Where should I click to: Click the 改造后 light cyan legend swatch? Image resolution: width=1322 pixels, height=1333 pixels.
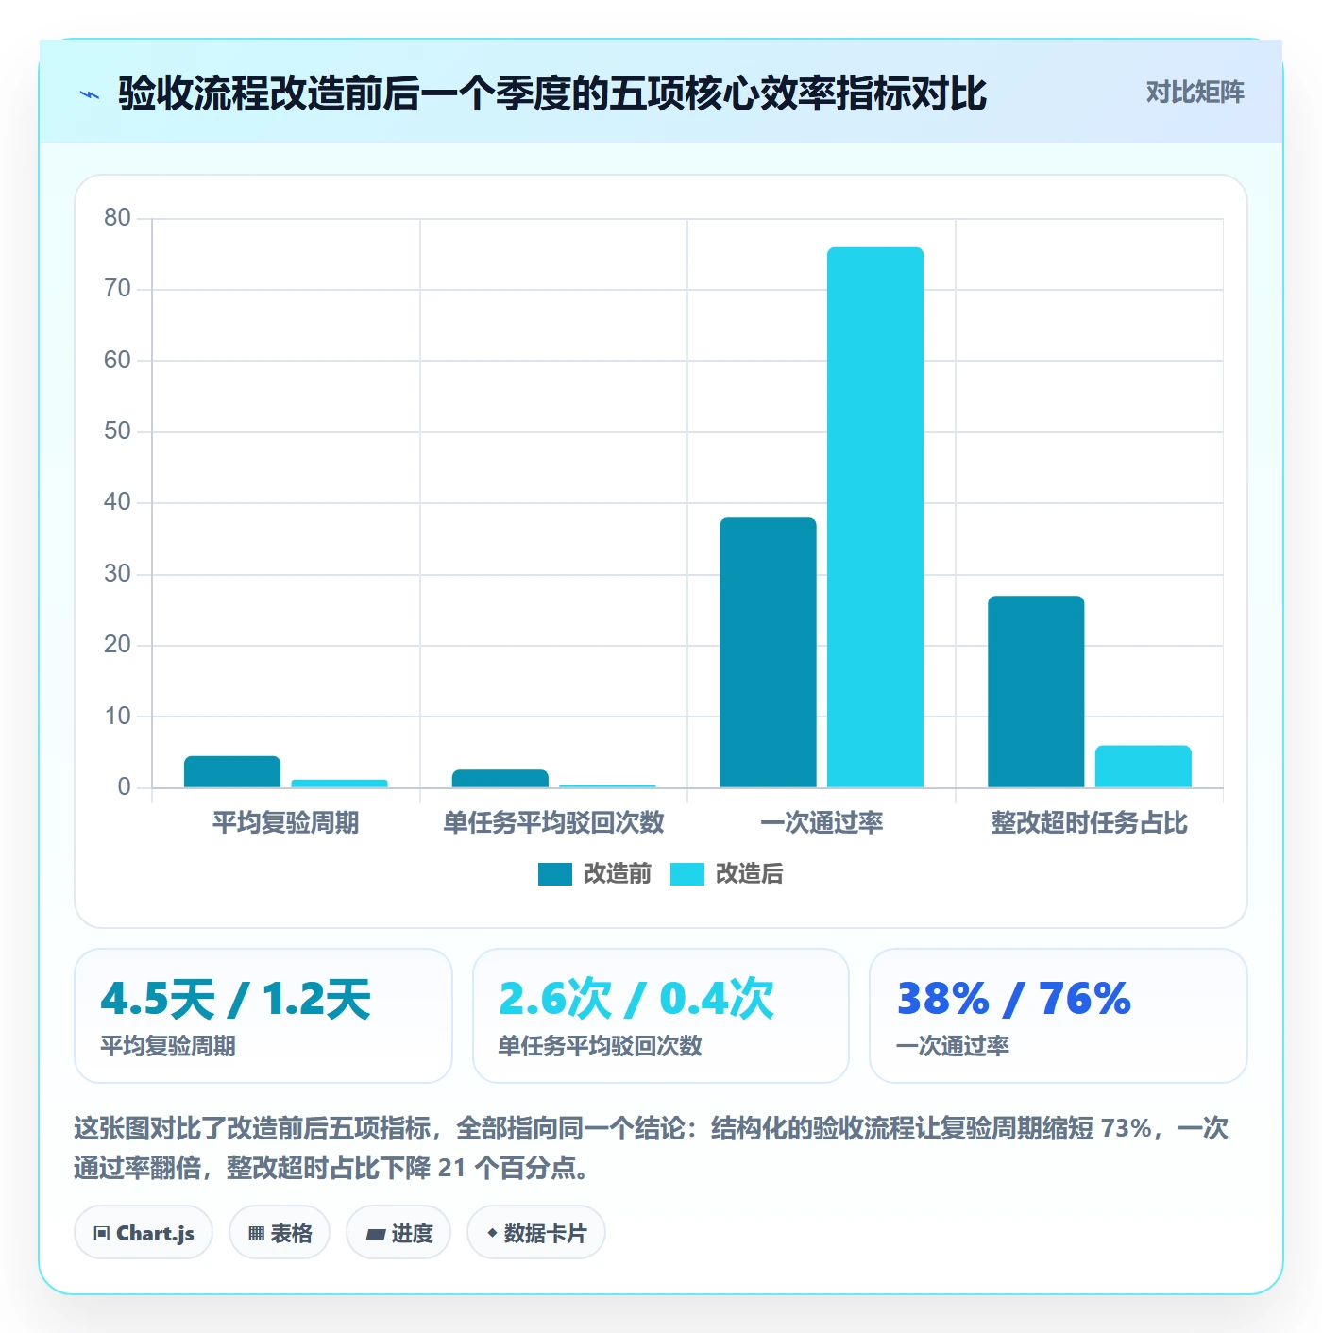(687, 874)
